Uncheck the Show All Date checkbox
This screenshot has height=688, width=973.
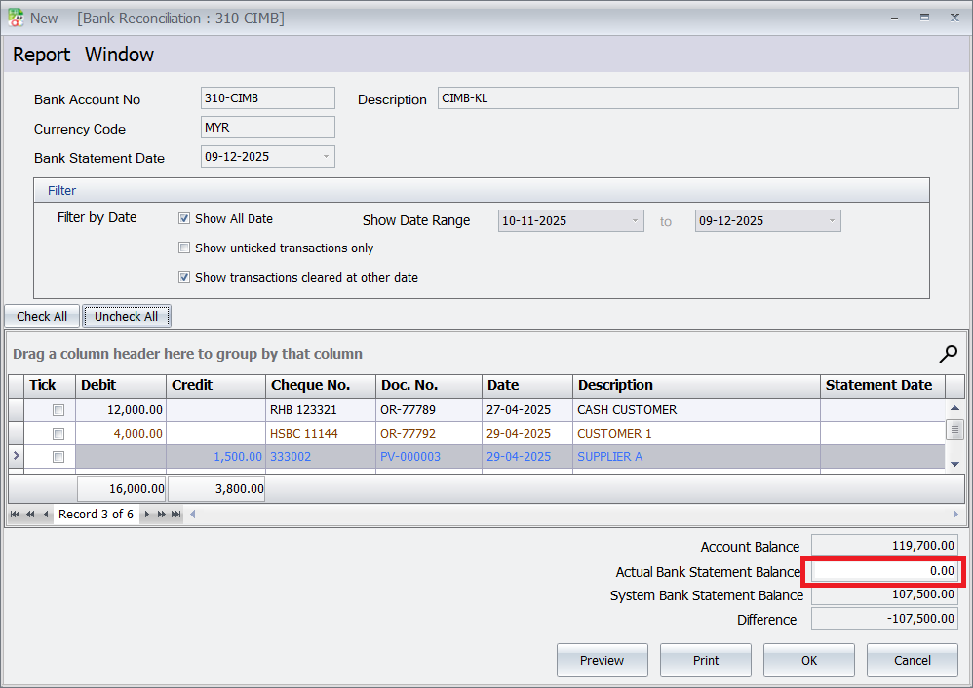pyautogui.click(x=184, y=218)
